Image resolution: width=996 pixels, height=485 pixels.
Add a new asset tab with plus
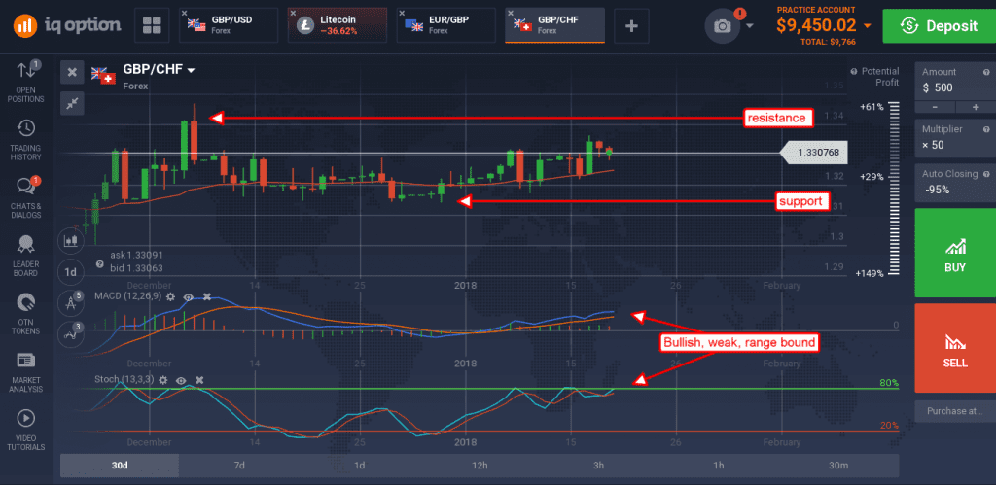[631, 25]
